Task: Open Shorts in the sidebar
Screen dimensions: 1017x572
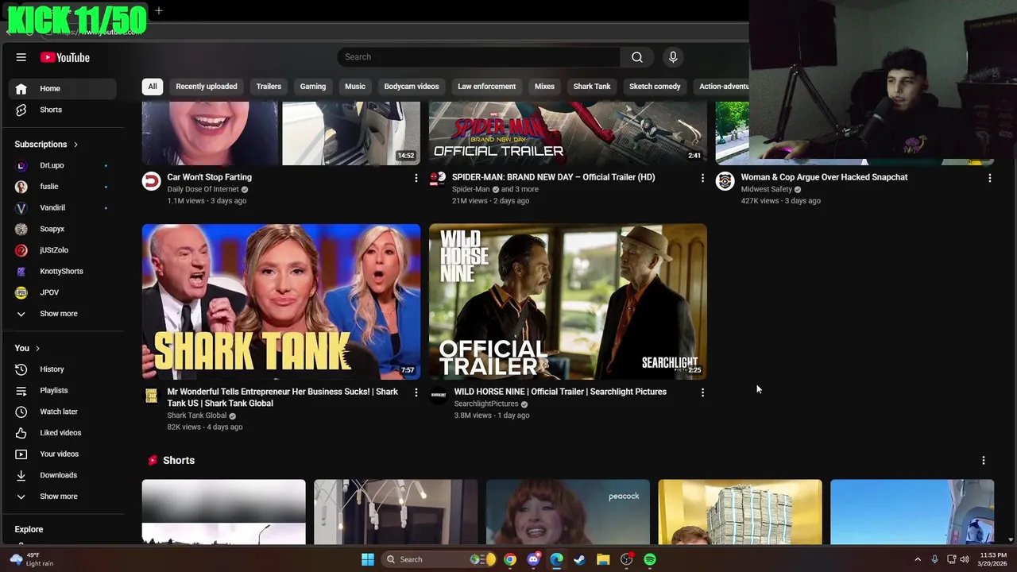Action: click(62, 110)
